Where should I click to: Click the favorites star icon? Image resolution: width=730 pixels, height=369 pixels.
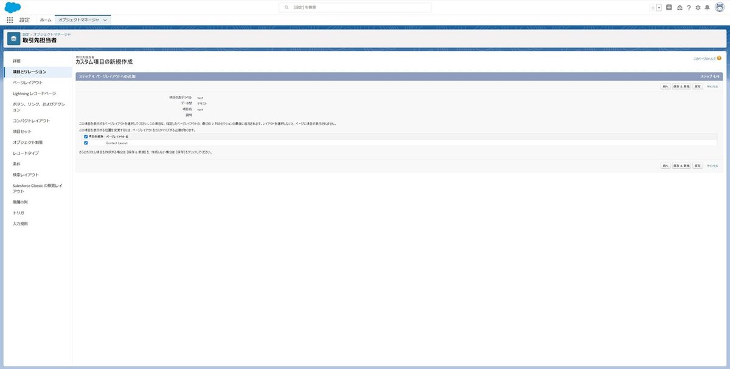(653, 7)
